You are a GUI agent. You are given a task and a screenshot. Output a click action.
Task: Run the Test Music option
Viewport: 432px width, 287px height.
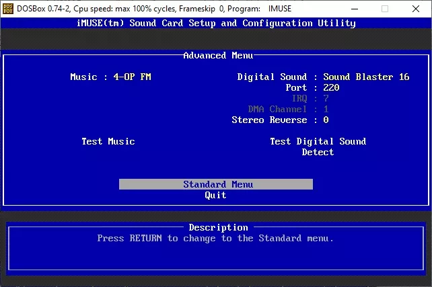108,141
